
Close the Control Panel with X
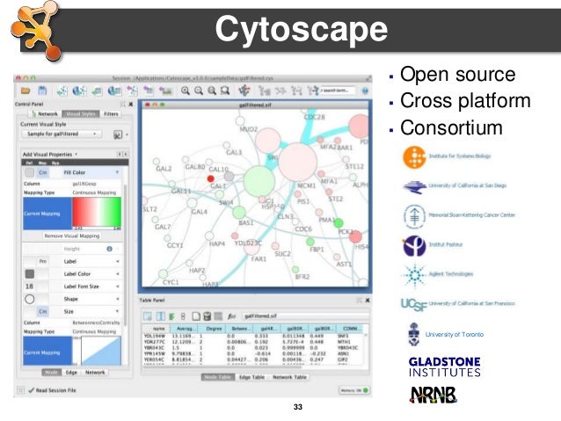coord(131,104)
